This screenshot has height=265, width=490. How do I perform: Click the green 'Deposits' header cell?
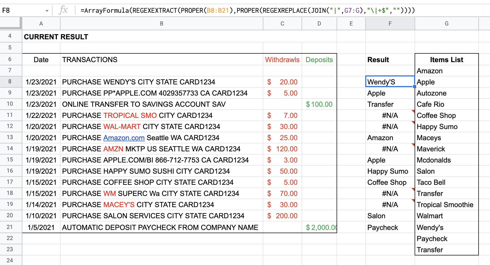coord(319,59)
